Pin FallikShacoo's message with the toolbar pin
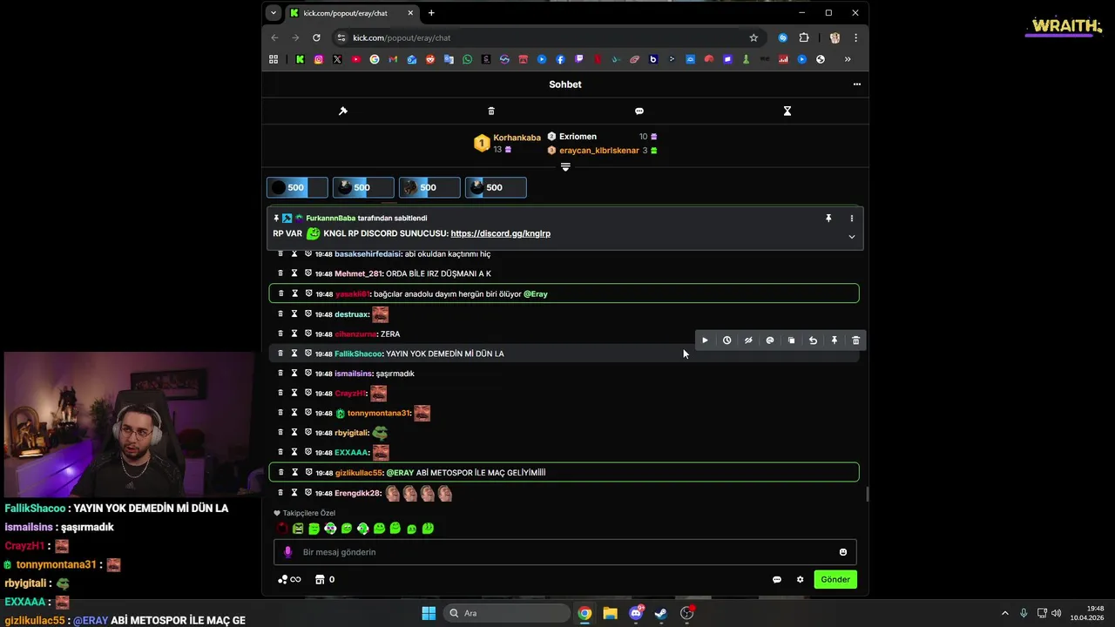The height and width of the screenshot is (627, 1115). click(835, 340)
